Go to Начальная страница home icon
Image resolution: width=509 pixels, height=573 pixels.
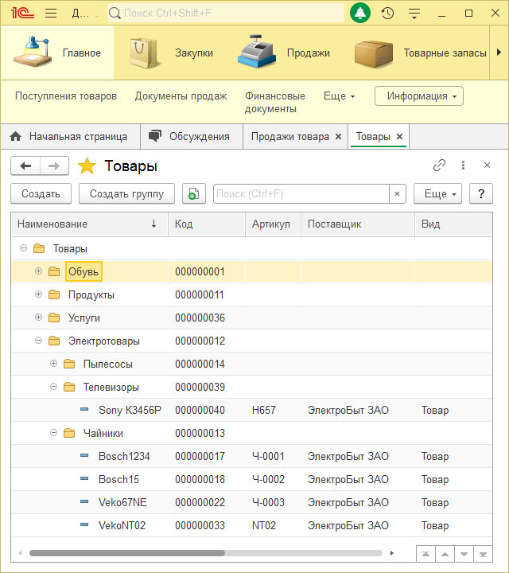click(15, 137)
